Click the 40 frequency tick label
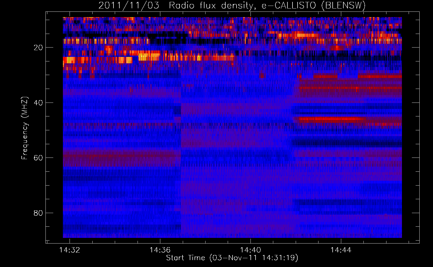This screenshot has width=433, height=267. point(38,103)
